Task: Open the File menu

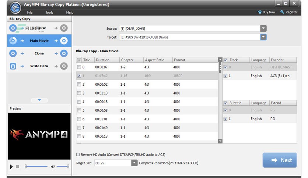Action: coord(30,13)
